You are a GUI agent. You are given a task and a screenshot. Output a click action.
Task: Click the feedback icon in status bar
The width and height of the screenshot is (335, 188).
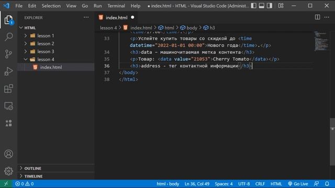tap(316, 184)
